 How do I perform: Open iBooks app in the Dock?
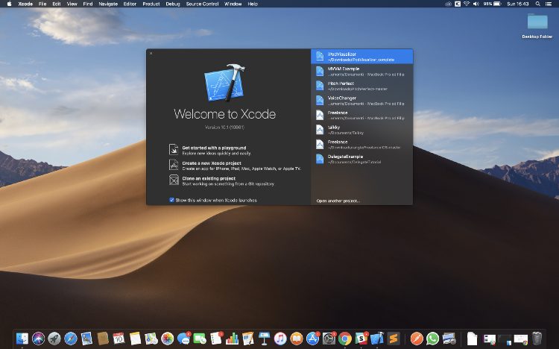297,339
